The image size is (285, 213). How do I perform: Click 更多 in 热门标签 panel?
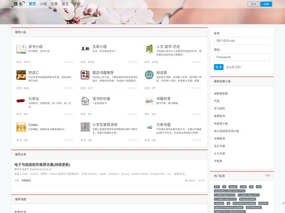coord(268,176)
